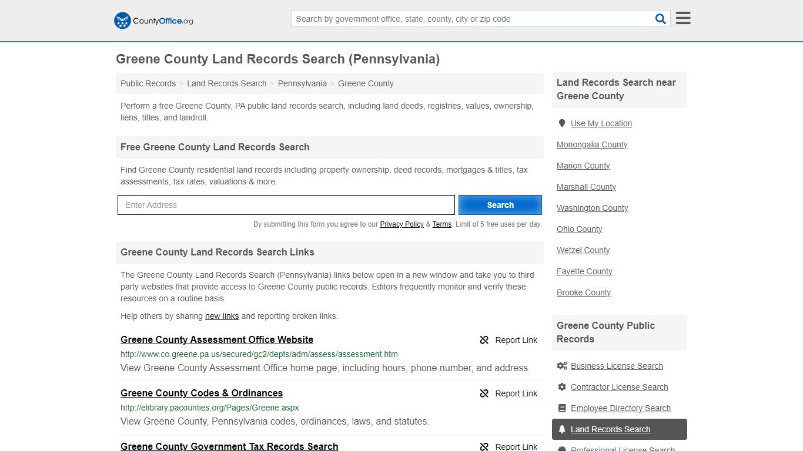The height and width of the screenshot is (451, 803).
Task: Go to Land Records Search breadcrumb
Action: (x=227, y=83)
